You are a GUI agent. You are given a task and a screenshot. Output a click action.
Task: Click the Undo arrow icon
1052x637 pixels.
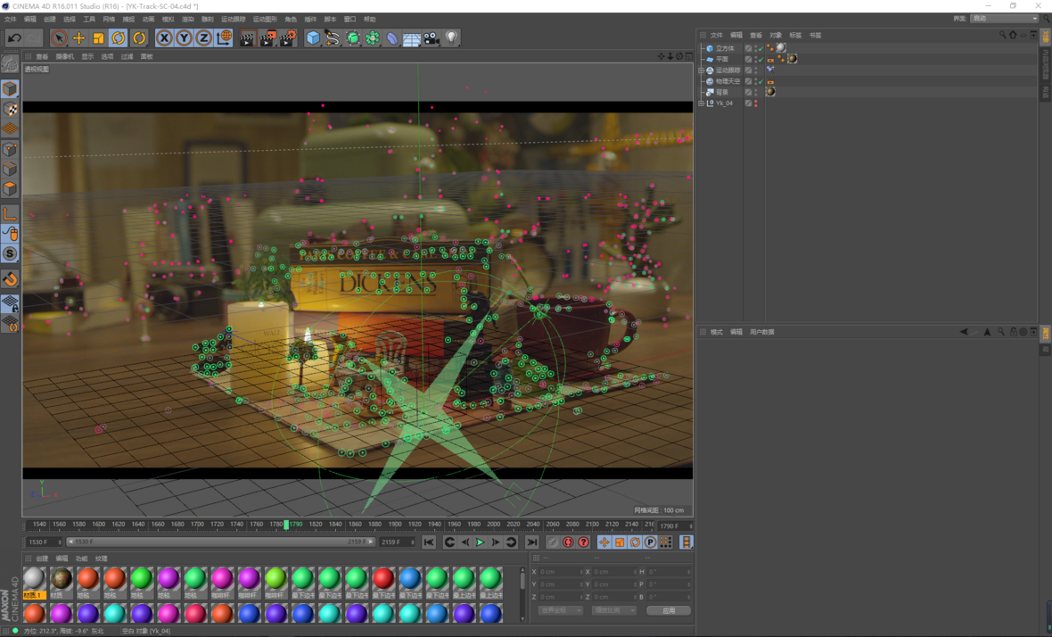pyautogui.click(x=14, y=37)
